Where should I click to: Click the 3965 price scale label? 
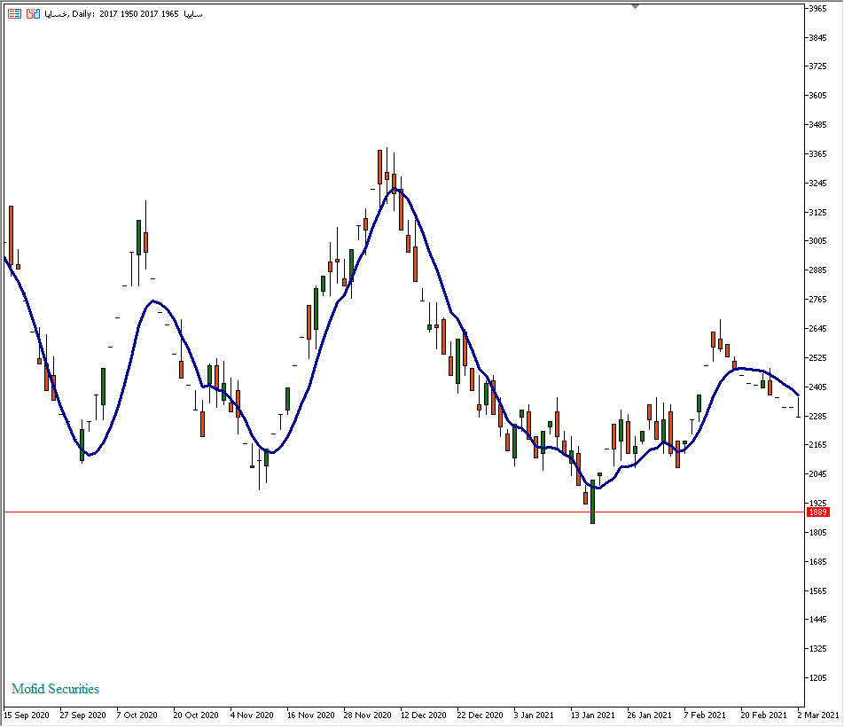[817, 8]
